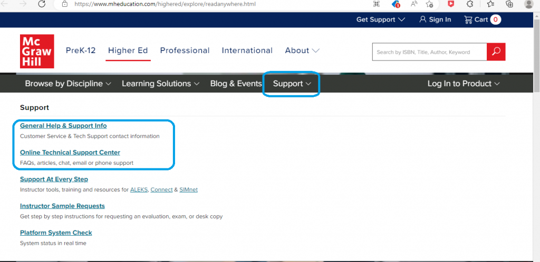The image size is (540, 262).
Task: Open the Online Technical Support Center link
Action: (x=70, y=153)
